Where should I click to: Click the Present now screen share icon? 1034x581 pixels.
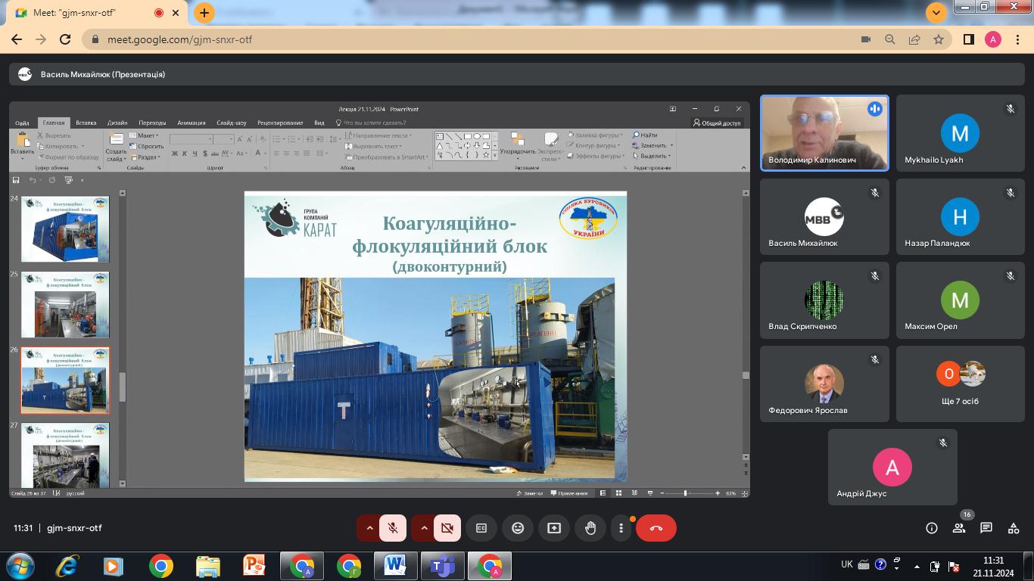[554, 528]
